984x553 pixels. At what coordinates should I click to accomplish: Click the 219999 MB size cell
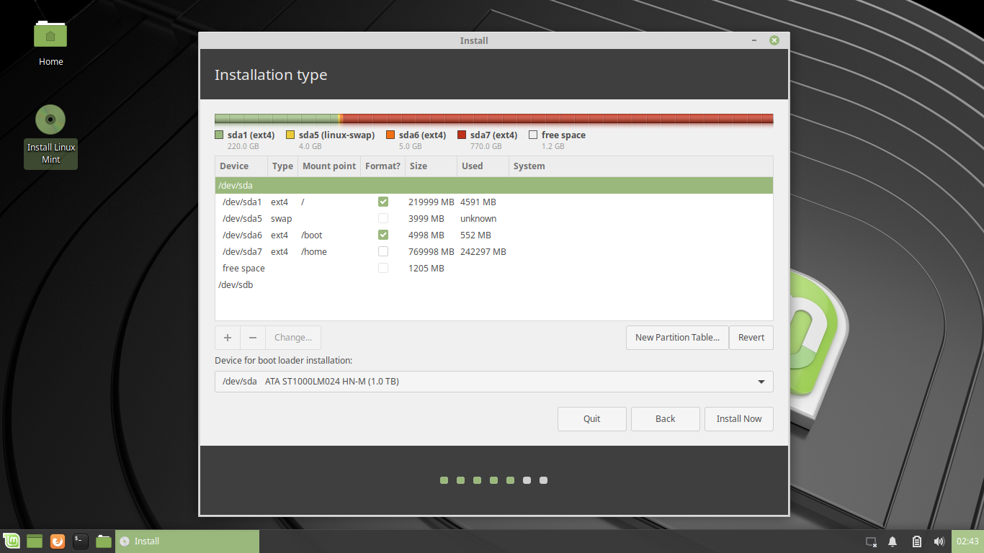[431, 202]
